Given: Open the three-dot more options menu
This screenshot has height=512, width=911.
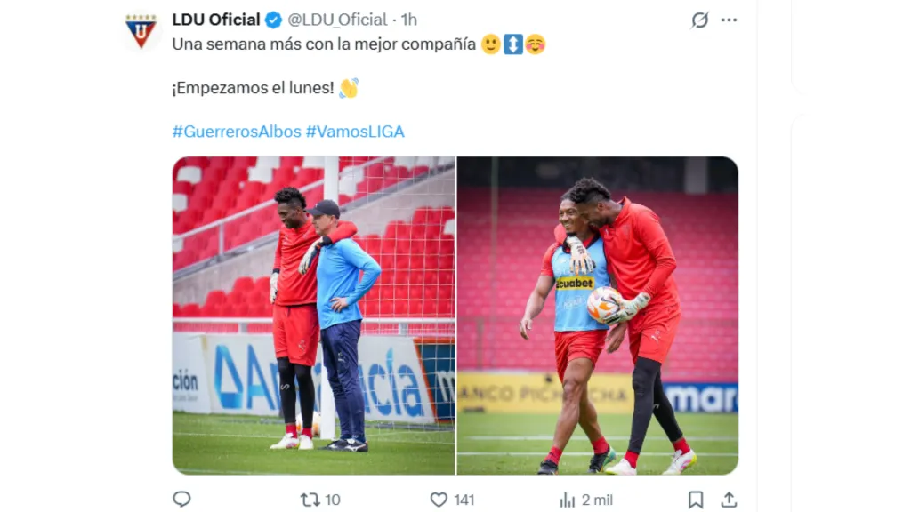Looking at the screenshot, I should (729, 20).
